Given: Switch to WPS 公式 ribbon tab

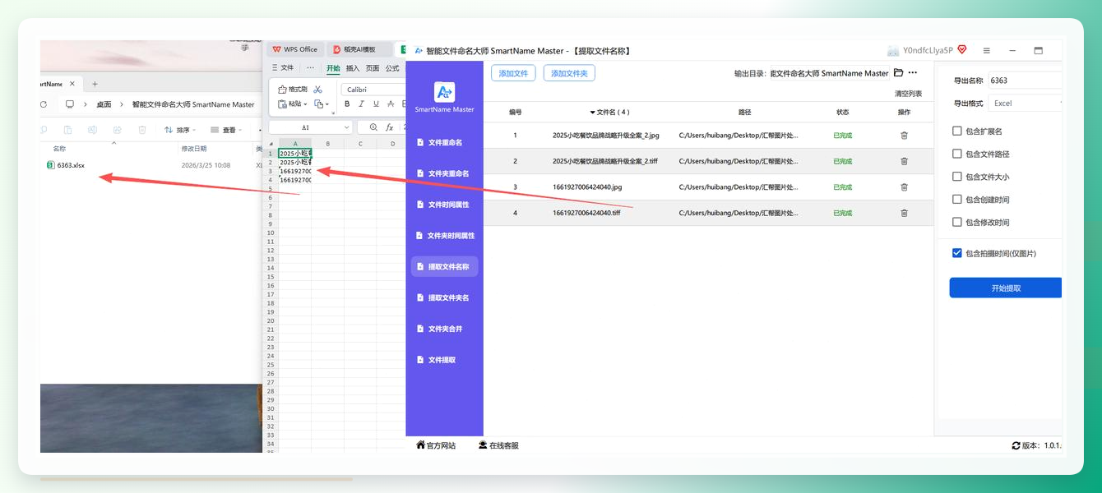Looking at the screenshot, I should [392, 68].
